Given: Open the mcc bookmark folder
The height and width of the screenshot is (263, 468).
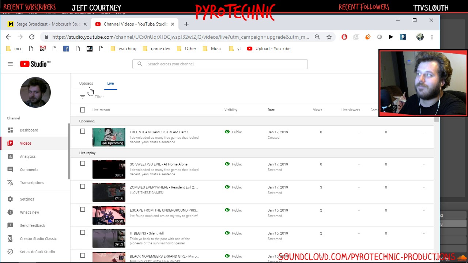Looking at the screenshot, I should (x=14, y=49).
